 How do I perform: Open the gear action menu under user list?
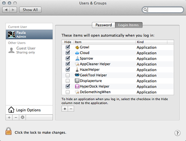(22, 117)
